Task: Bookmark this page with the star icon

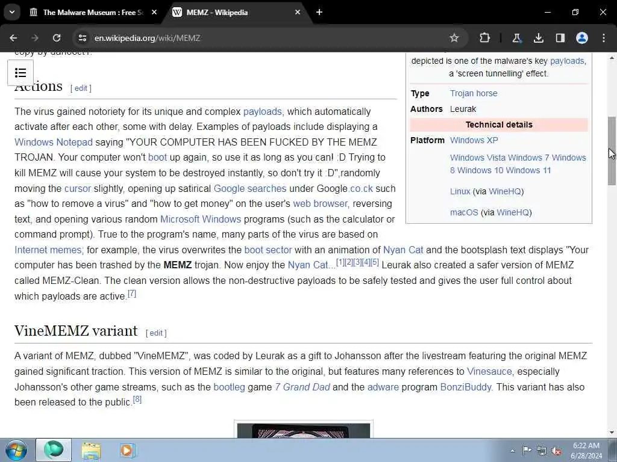Action: pos(454,38)
